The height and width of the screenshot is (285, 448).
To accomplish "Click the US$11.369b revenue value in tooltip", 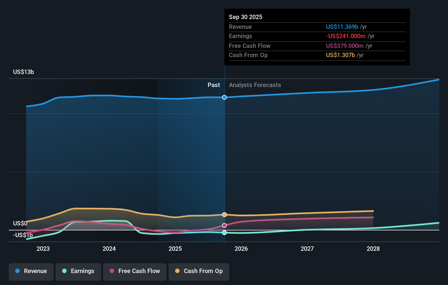I will (342, 27).
